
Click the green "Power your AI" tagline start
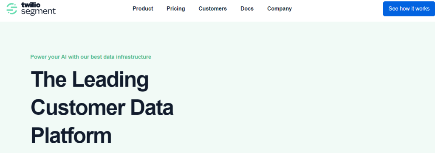(x=48, y=57)
